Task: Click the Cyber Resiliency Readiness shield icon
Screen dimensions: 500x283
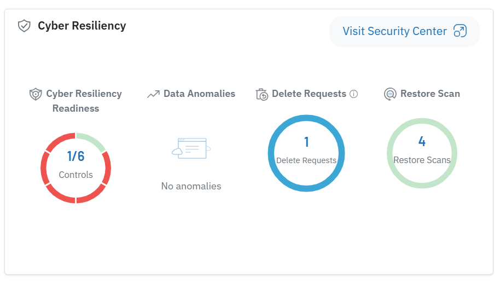Action: coord(36,94)
